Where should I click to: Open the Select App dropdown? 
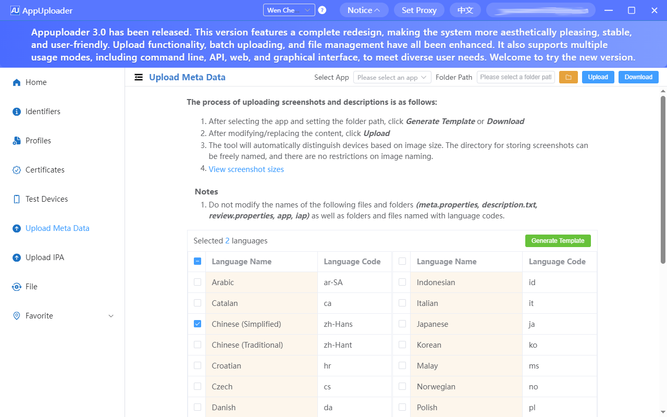tap(392, 77)
